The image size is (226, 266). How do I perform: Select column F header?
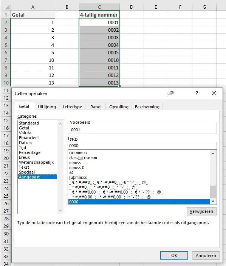(180, 7)
